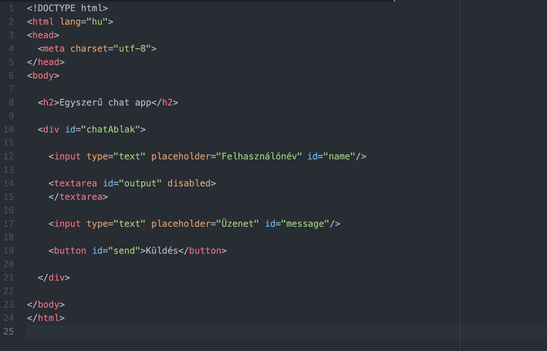Click the disabled attribute of textarea
The width and height of the screenshot is (547, 351).
189,183
